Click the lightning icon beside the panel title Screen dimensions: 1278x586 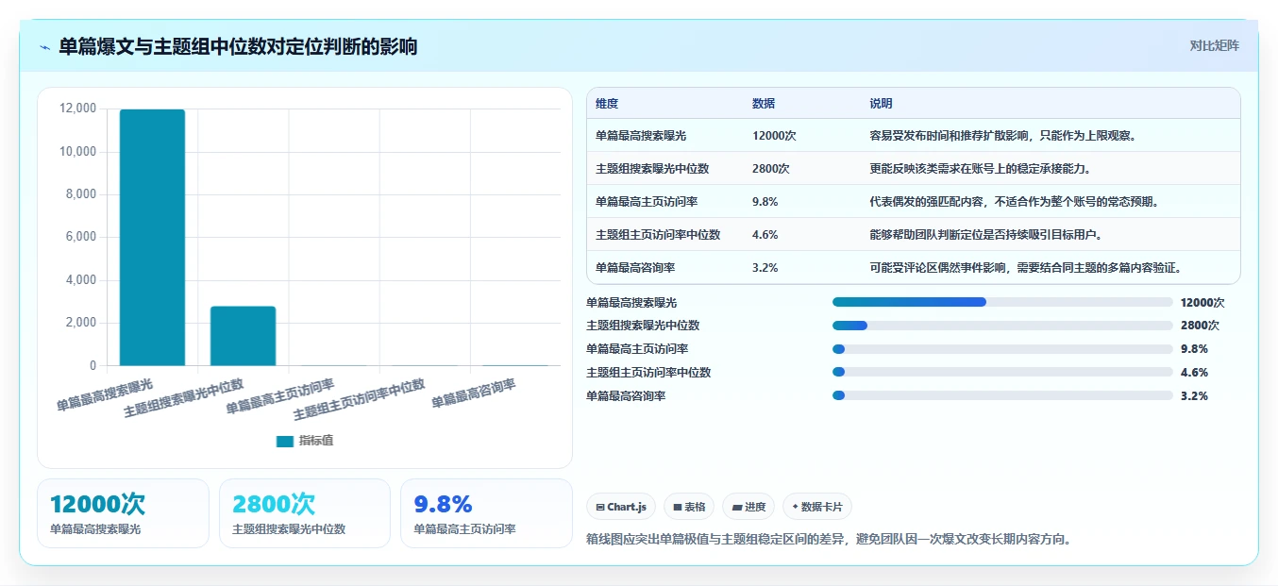pos(44,47)
